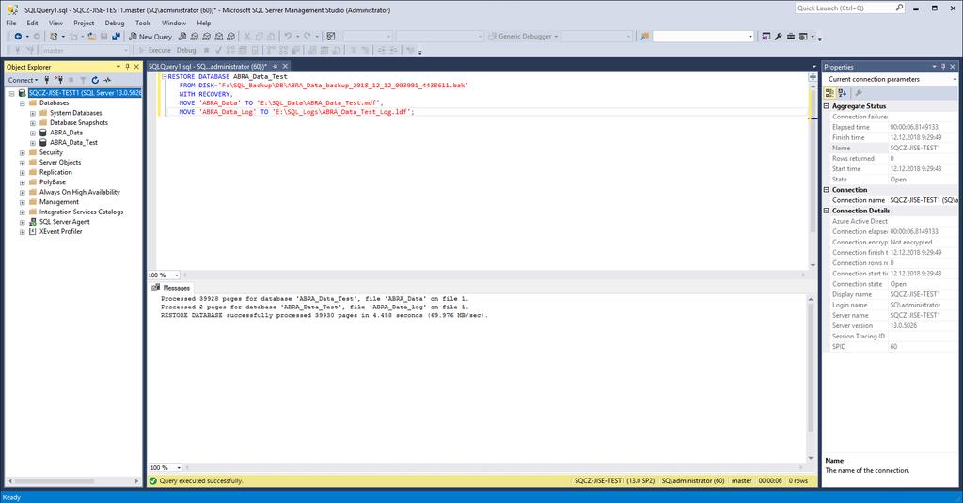Click the query editor vertical scrollbar

pyautogui.click(x=813, y=175)
